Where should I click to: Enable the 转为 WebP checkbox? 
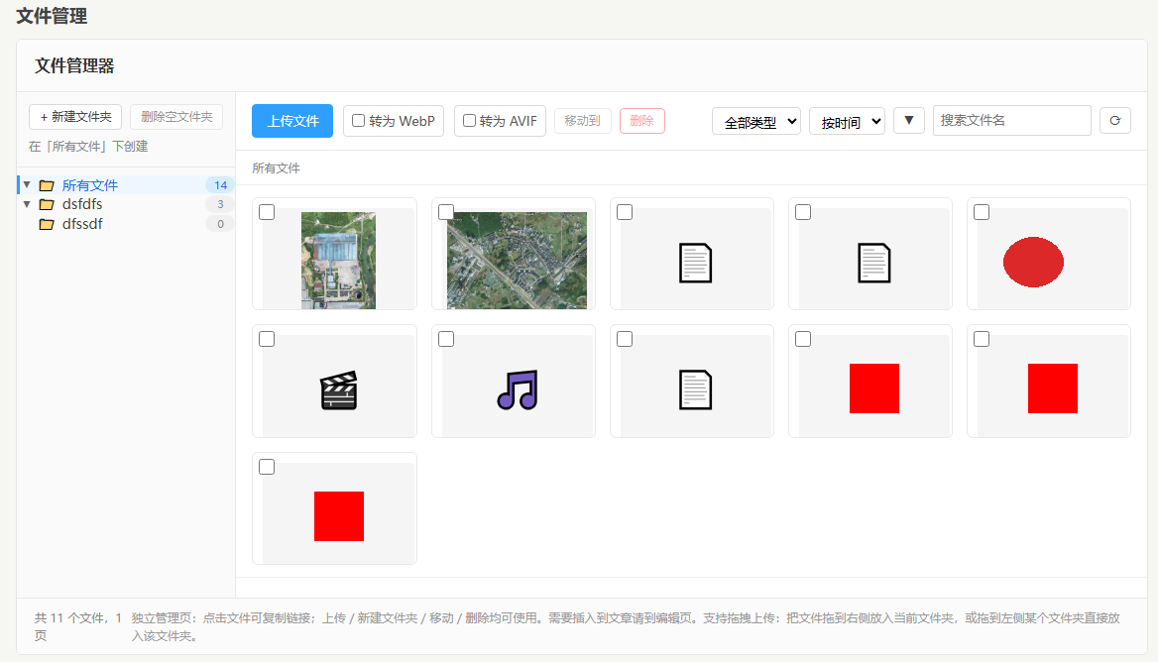(x=358, y=120)
